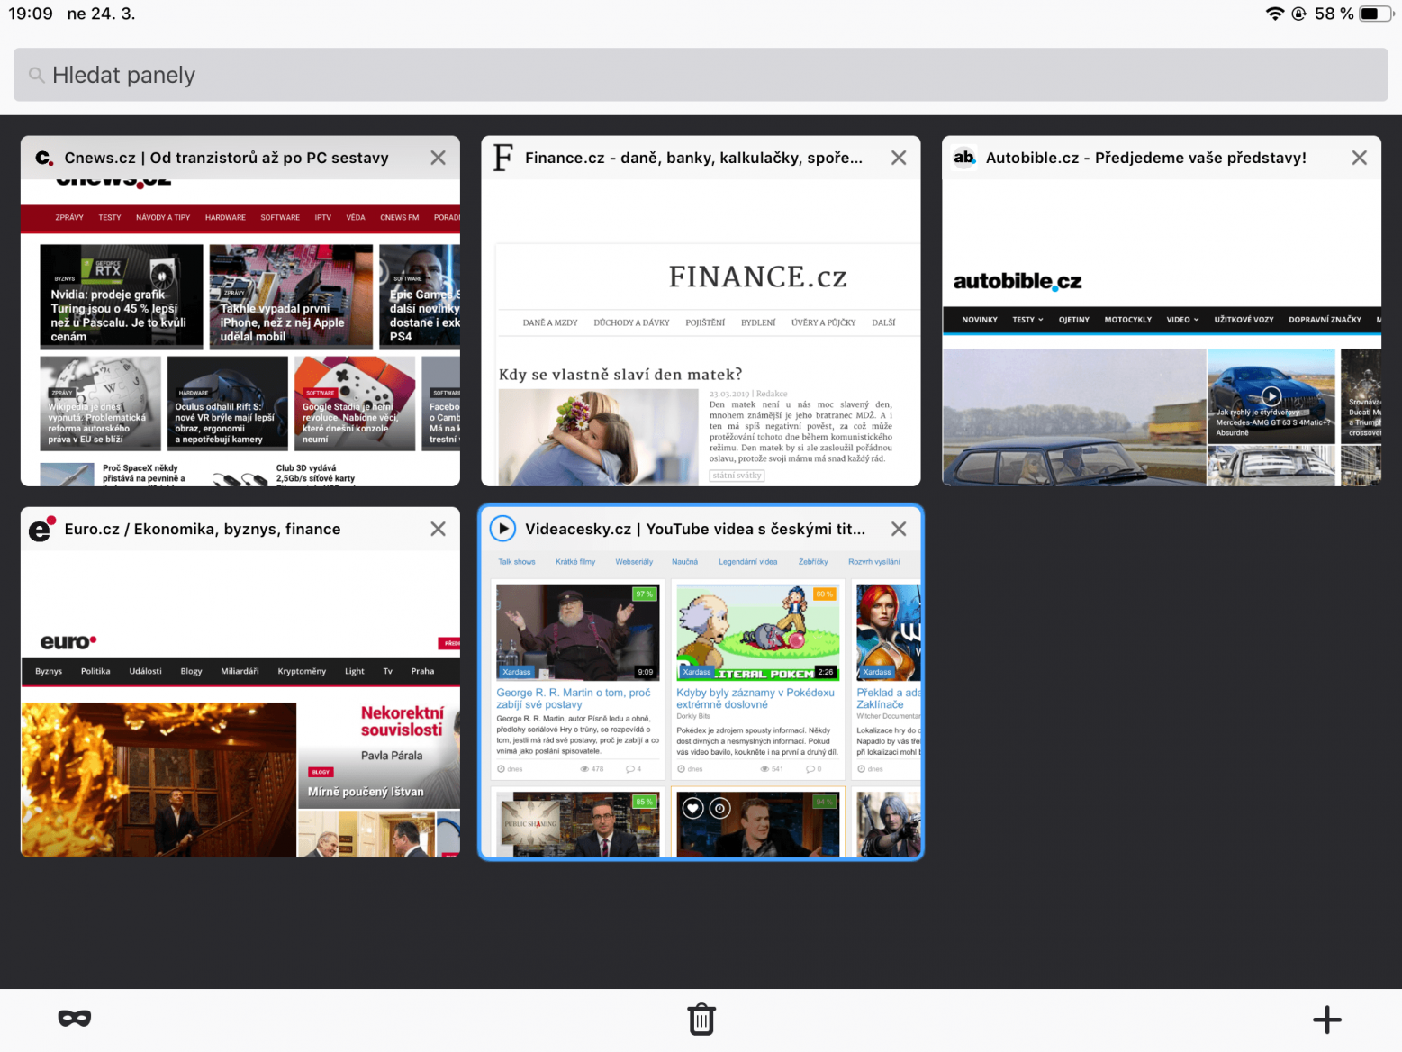Click the Euro.cz e favicon
The image size is (1402, 1052).
click(x=41, y=529)
